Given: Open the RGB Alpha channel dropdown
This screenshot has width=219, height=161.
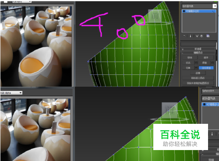Looking at the screenshot, I should coord(11,93).
